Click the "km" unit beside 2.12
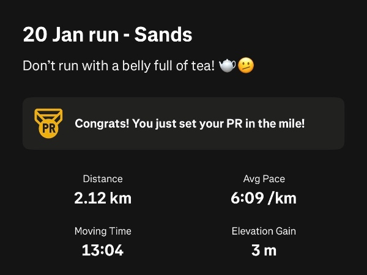This screenshot has height=275, width=367. click(122, 198)
